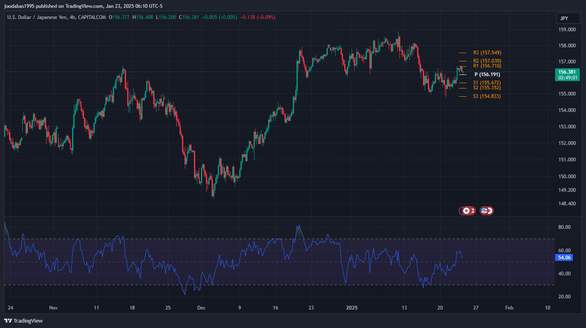The image size is (586, 328).
Task: Select the P (156.191) pivot point label
Action: (x=487, y=74)
